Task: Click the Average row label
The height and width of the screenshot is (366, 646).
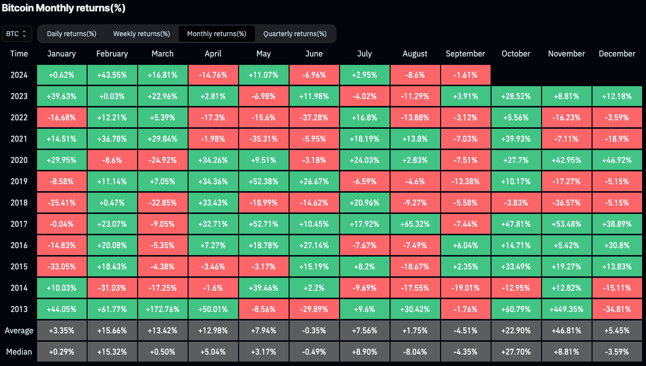Action: coord(19,330)
